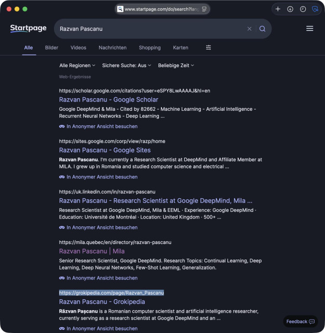Open the reader view icon in address bar

coord(204,9)
